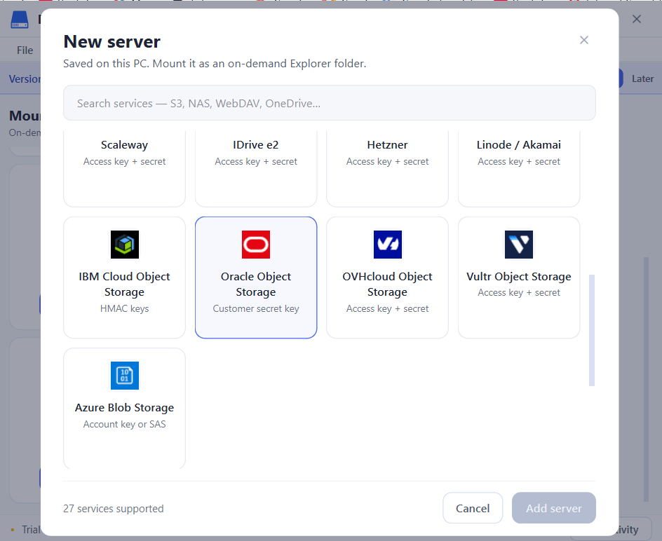Image resolution: width=662 pixels, height=541 pixels.
Task: Select the Scaleway service card
Action: click(x=125, y=169)
